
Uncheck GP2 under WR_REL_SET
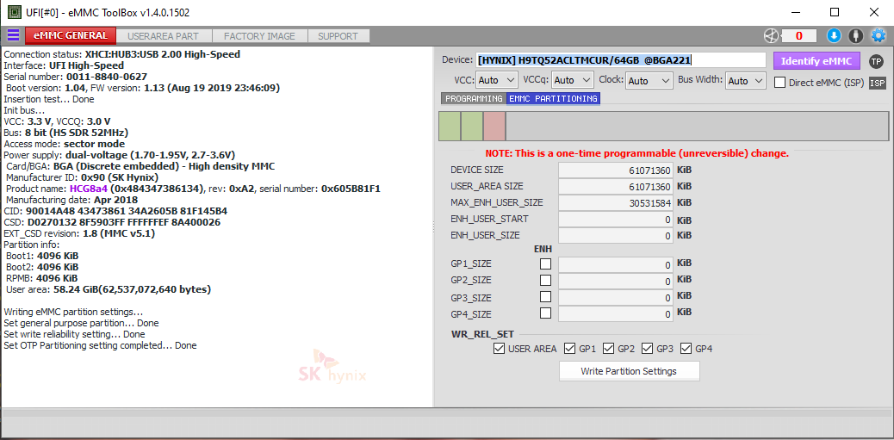point(608,348)
